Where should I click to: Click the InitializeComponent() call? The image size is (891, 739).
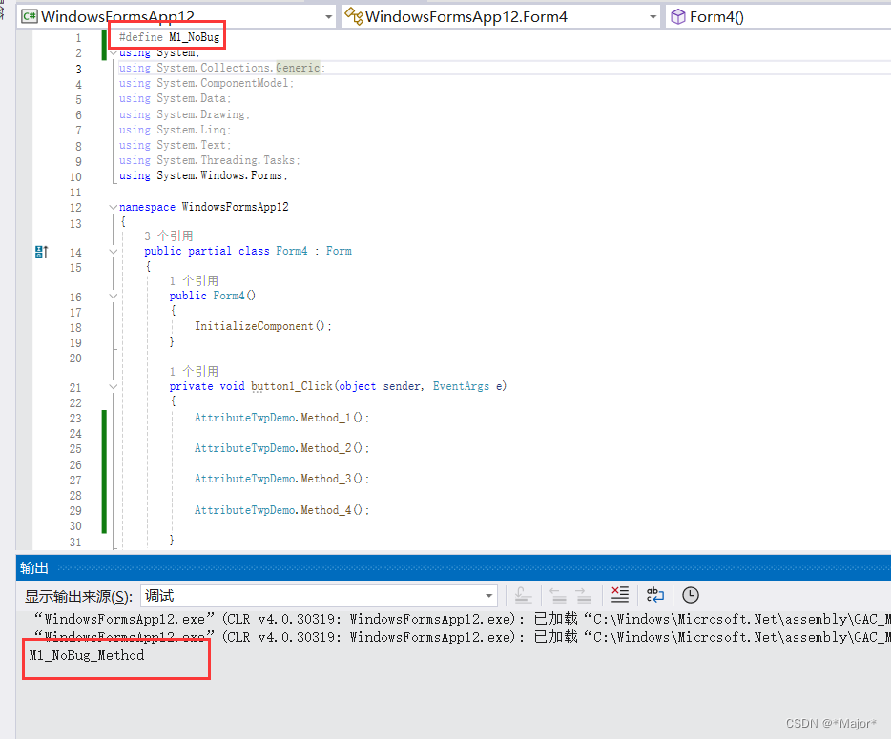[x=263, y=327]
